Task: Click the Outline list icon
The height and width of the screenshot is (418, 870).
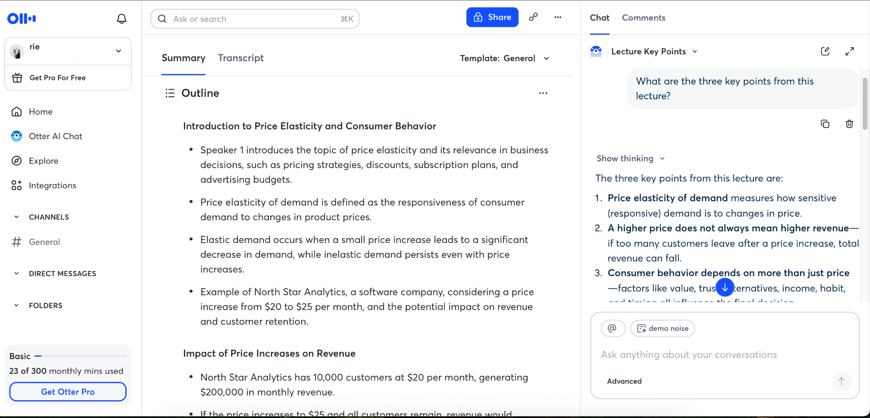Action: click(170, 93)
